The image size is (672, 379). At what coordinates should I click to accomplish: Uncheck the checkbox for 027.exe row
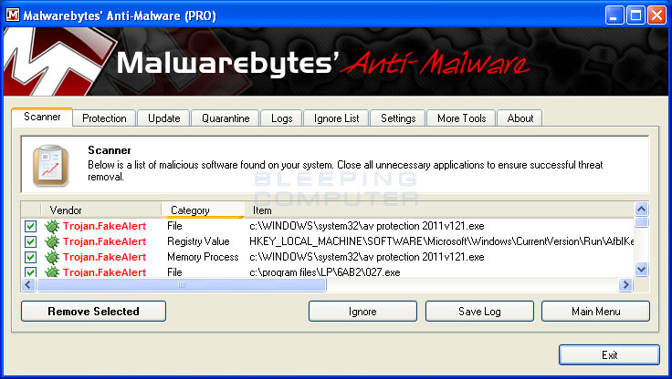click(x=30, y=272)
